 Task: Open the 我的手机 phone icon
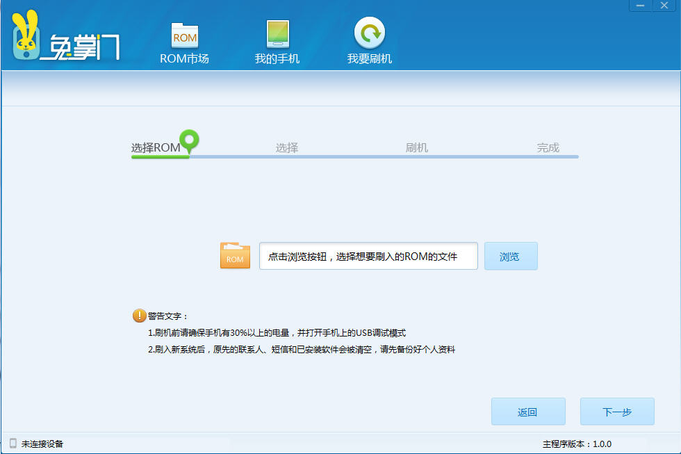click(x=277, y=33)
